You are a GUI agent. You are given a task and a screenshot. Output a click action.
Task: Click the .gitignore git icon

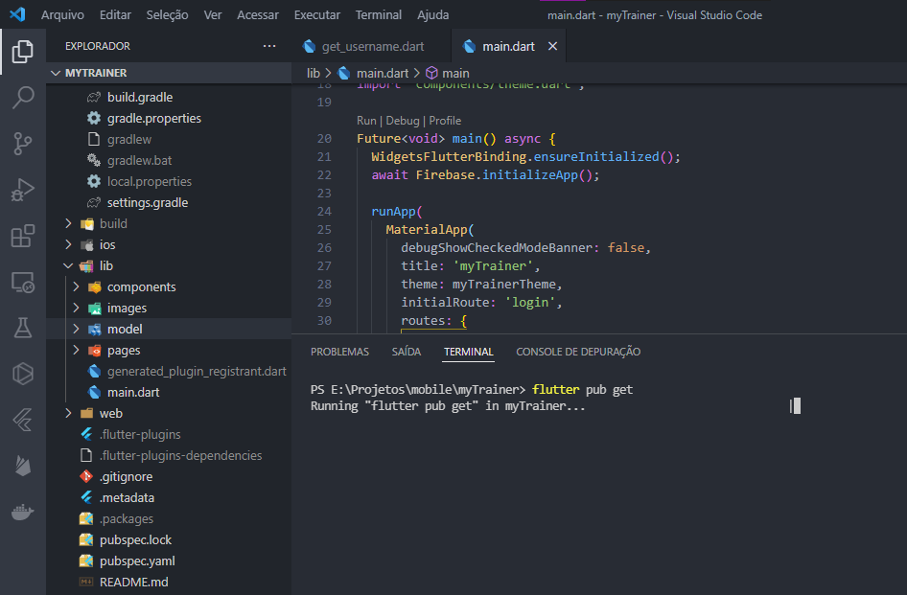pyautogui.click(x=86, y=476)
